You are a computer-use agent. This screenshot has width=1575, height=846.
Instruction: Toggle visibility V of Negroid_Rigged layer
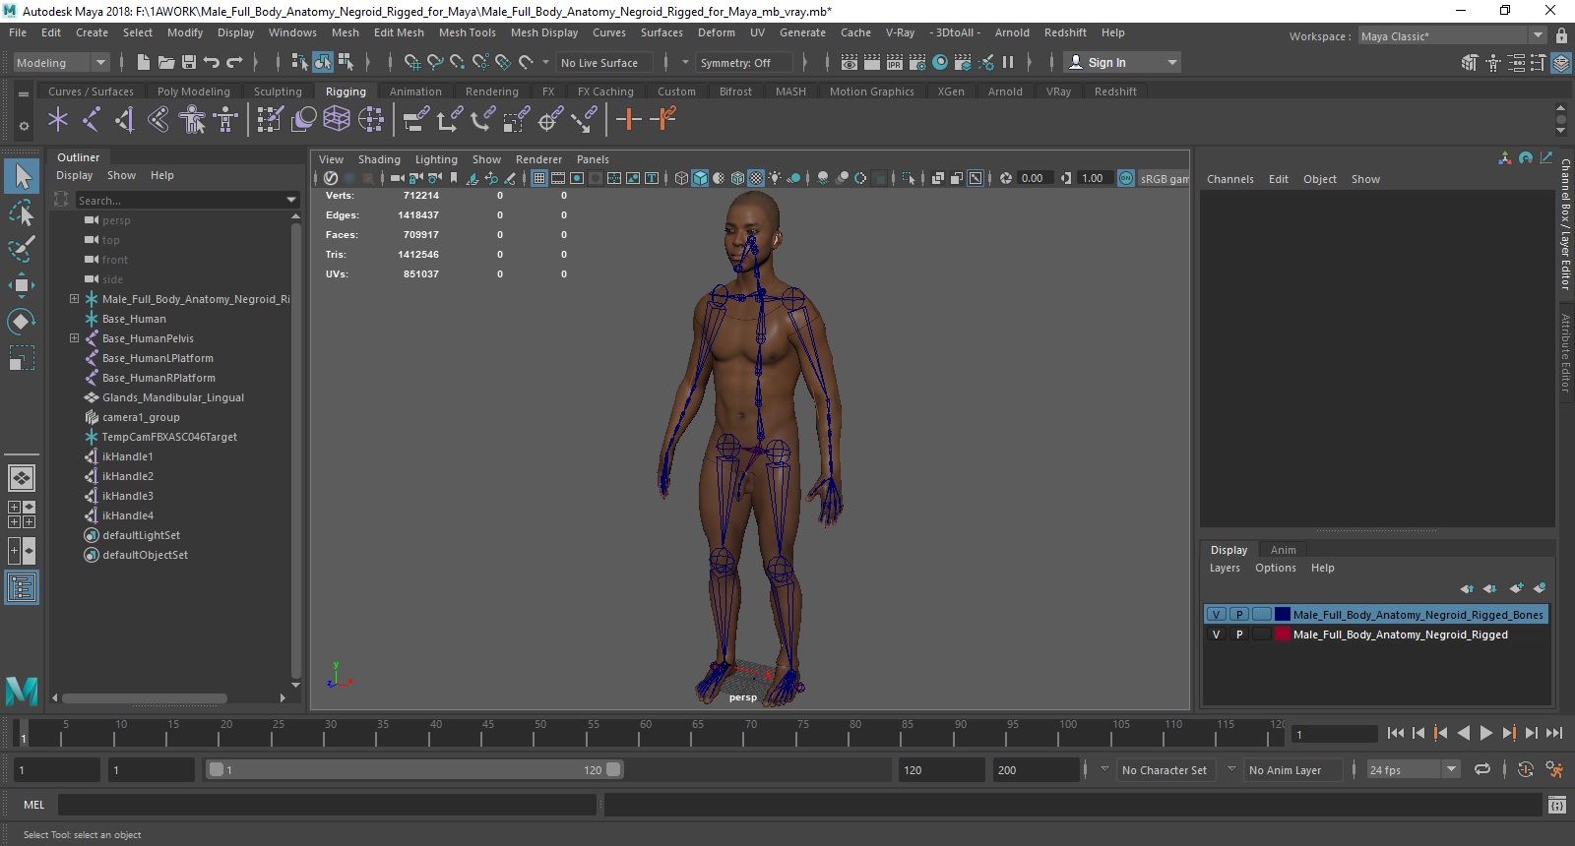[1216, 634]
